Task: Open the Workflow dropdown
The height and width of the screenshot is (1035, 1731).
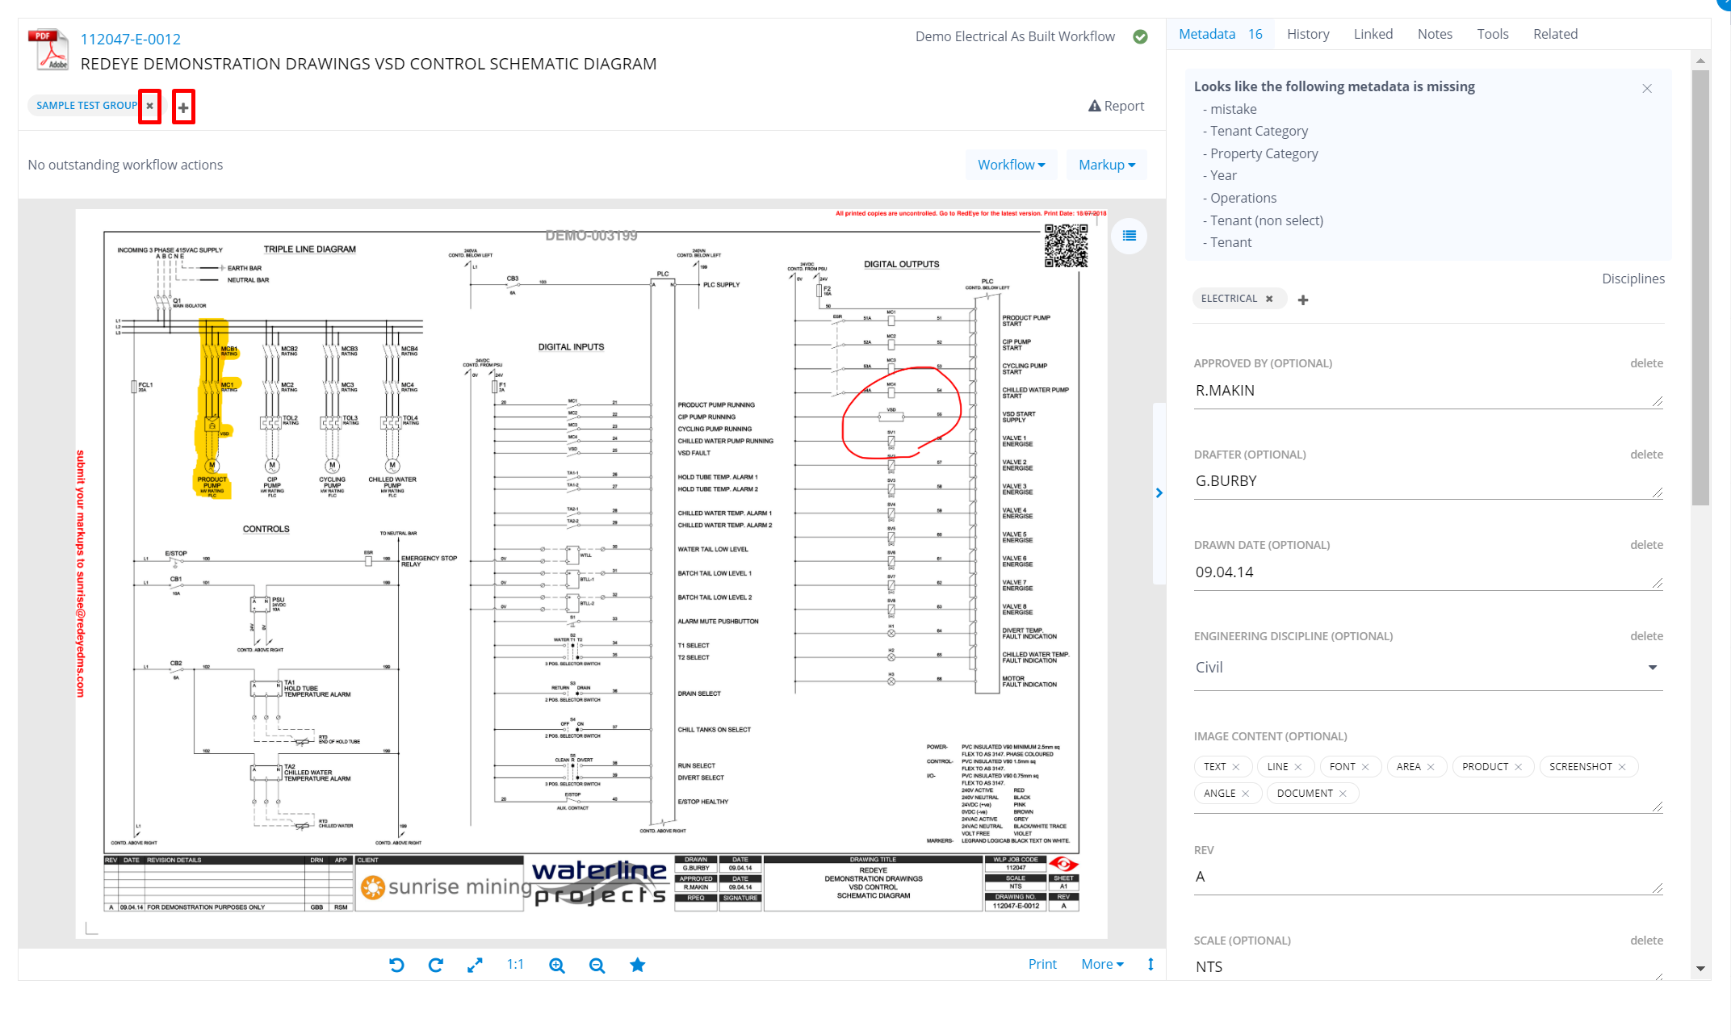Action: [1011, 165]
